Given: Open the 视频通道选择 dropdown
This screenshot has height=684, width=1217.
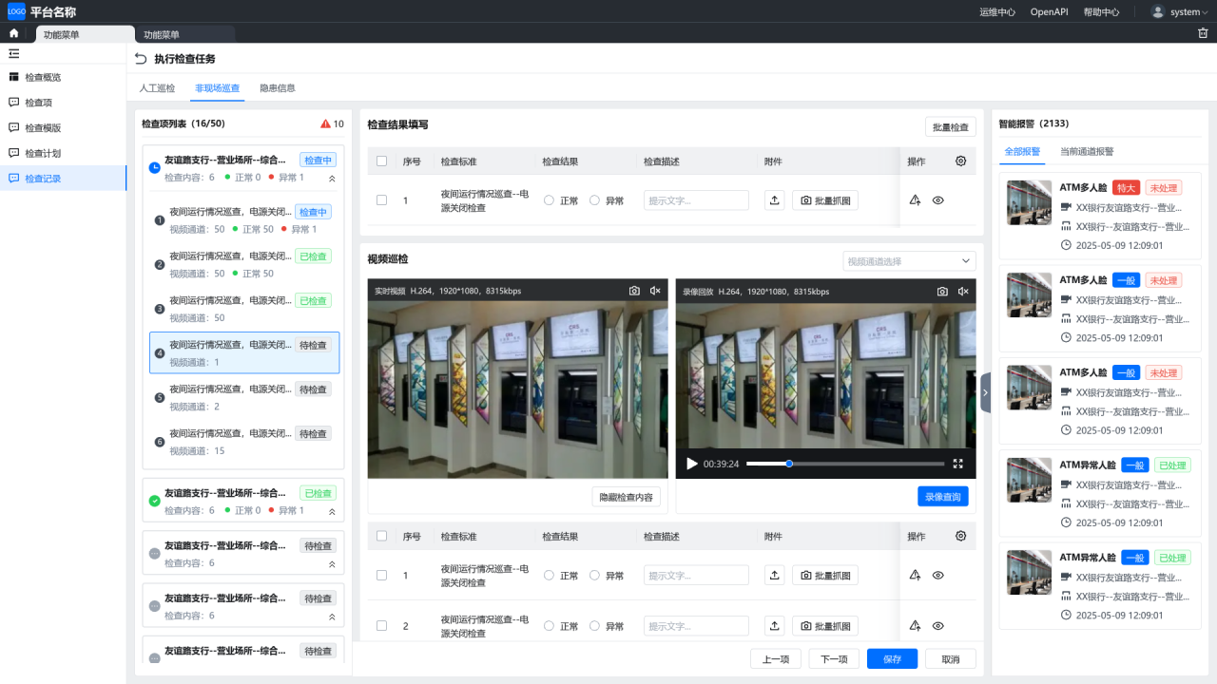Looking at the screenshot, I should click(908, 260).
